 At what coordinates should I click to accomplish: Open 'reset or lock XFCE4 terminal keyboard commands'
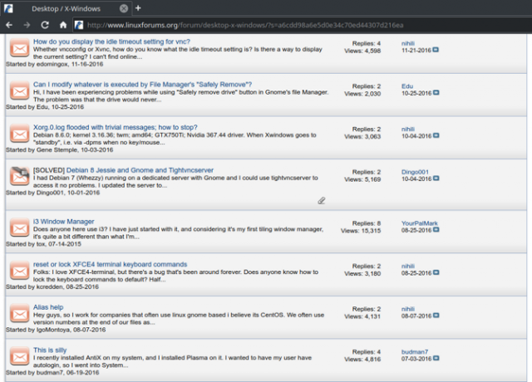(110, 264)
